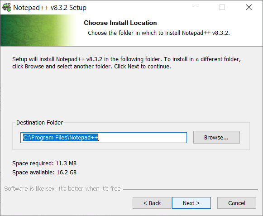Click the separator line beside the branding text
Screen dimensions: 263x216
[190, 189]
